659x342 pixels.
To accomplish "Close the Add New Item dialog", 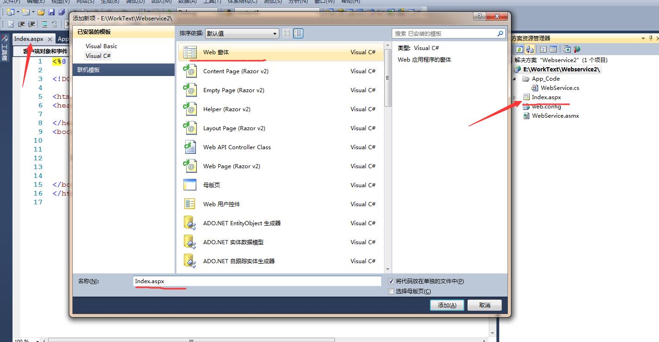I will click(497, 17).
